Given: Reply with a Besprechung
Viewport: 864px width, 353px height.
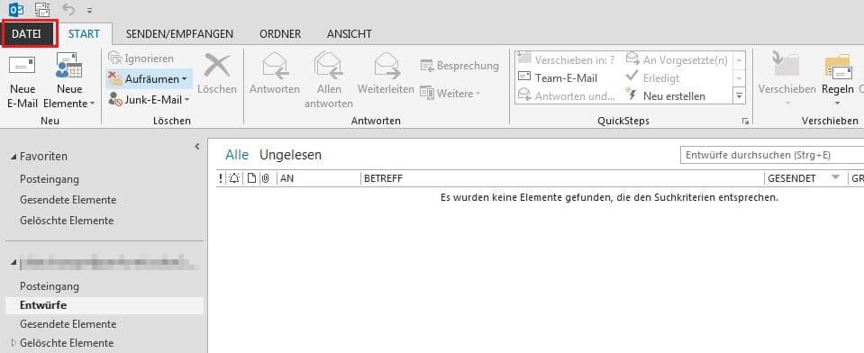Looking at the screenshot, I should [459, 66].
